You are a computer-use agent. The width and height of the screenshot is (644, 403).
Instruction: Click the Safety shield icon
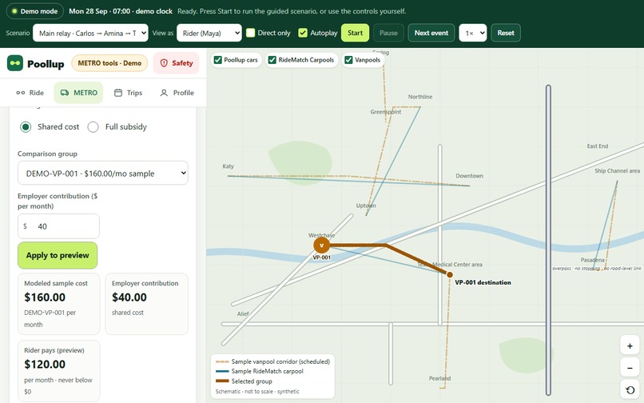(164, 63)
